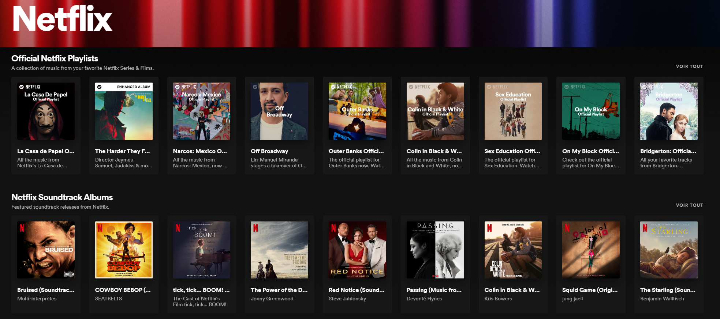The width and height of the screenshot is (720, 319).
Task: Select the On My Block playlist cover
Action: coord(591,111)
